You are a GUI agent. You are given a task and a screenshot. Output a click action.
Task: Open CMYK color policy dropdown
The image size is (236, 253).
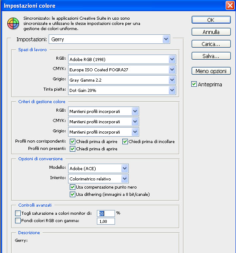[103, 122]
